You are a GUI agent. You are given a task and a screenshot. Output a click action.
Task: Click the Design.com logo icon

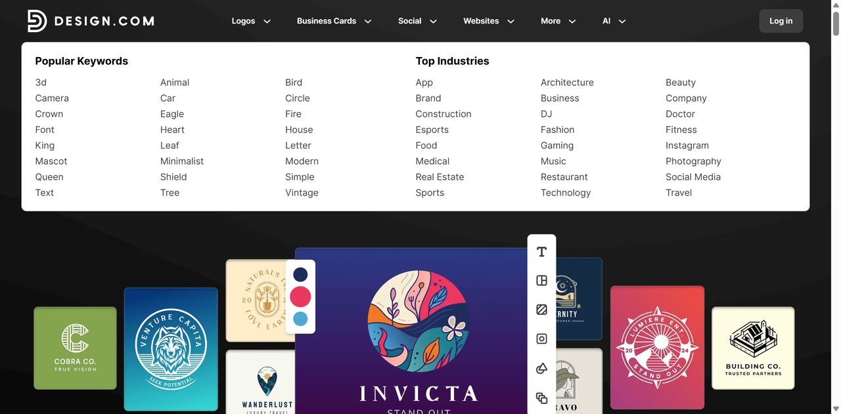click(x=37, y=21)
